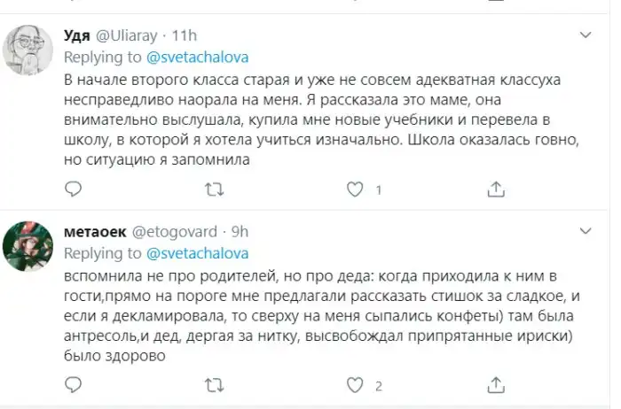This screenshot has width=621, height=409.
Task: Click the метаоек display name
Action: [96, 234]
